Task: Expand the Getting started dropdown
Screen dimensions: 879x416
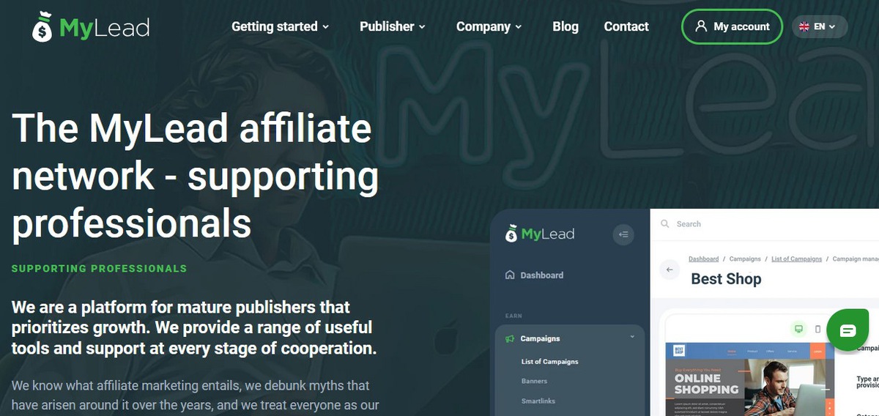Action: pos(281,26)
